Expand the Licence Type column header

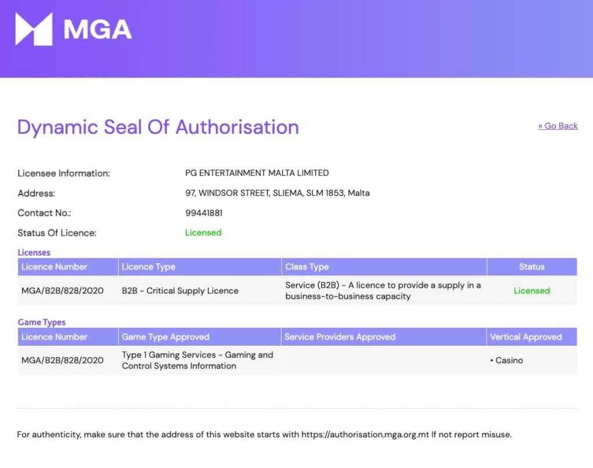pos(148,266)
